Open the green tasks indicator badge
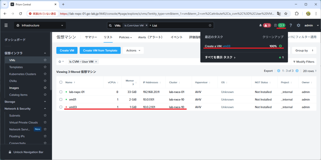 coord(282,25)
